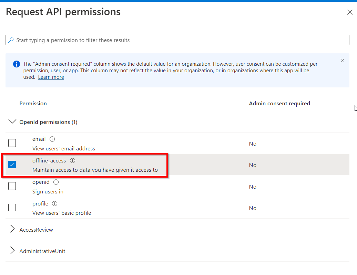The image size is (357, 275).
Task: Close the Request API permissions dialog
Action: [x=350, y=12]
